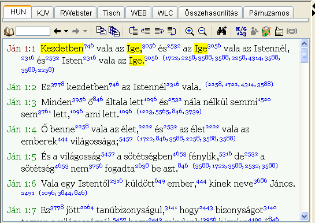Switch to the KJV tab
The image size is (315, 223).
43,13
